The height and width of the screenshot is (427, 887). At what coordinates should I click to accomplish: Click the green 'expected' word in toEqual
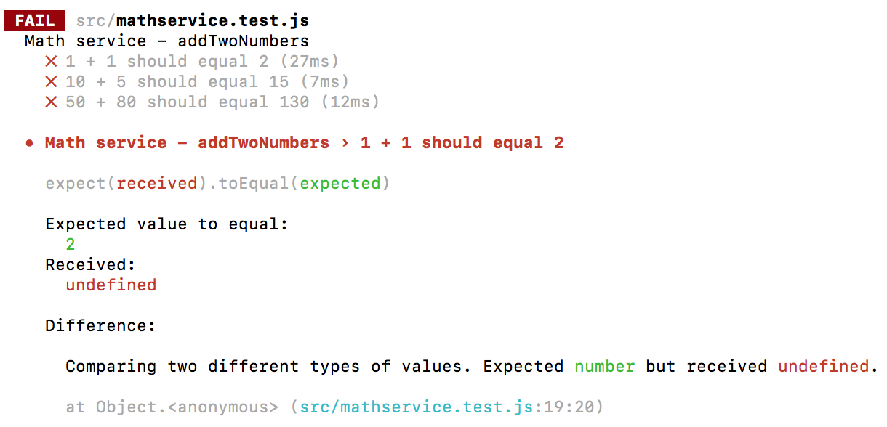340,184
